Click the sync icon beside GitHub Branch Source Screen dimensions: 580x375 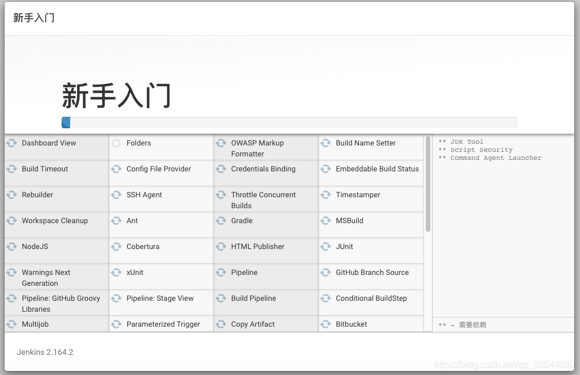pos(326,273)
